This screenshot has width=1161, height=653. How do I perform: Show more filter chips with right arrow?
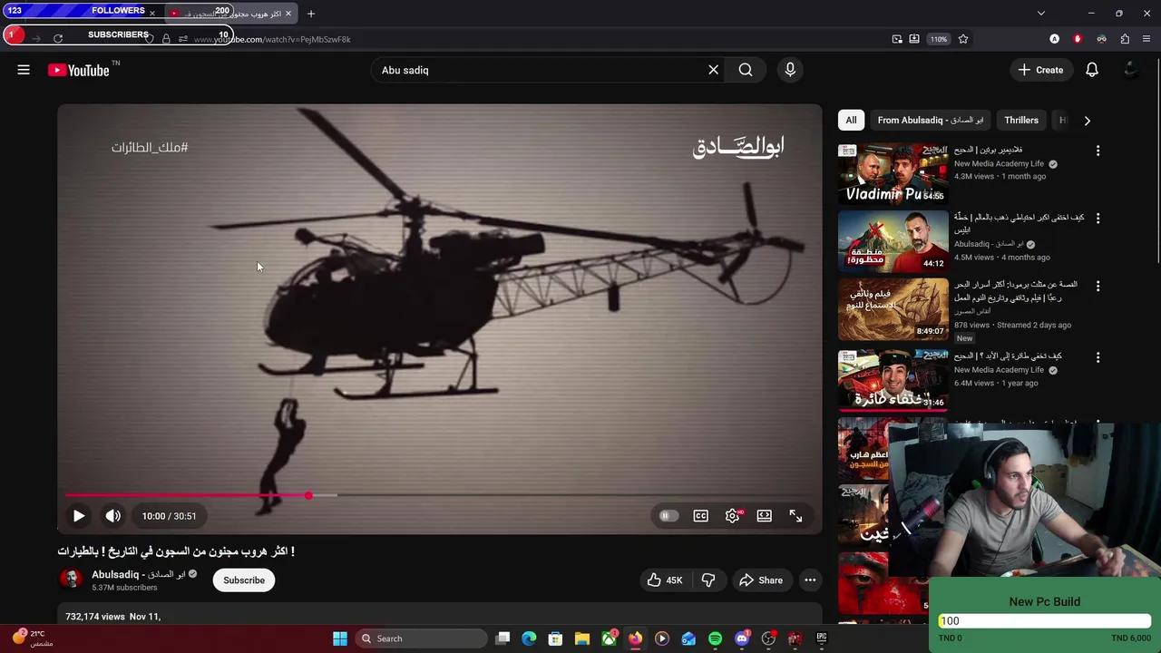click(x=1087, y=121)
